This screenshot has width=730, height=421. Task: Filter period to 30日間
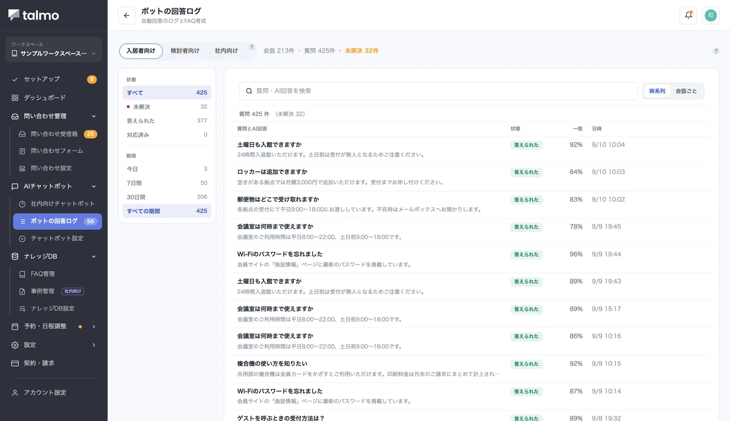[x=167, y=198]
